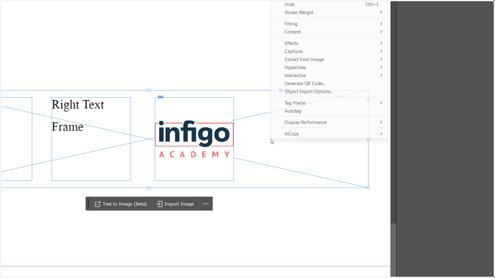The height and width of the screenshot is (278, 495).
Task: Open the three-dots more options menu
Action: (x=206, y=204)
